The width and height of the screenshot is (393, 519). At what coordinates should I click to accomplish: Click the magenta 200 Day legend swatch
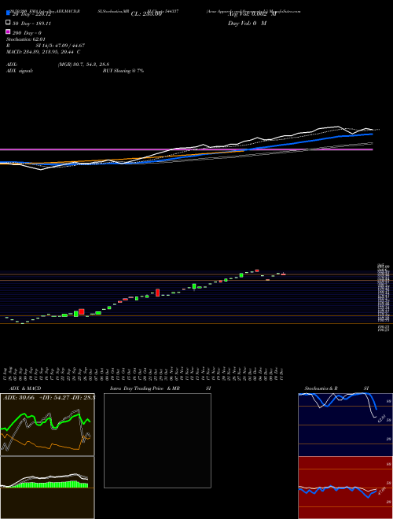tap(8, 31)
